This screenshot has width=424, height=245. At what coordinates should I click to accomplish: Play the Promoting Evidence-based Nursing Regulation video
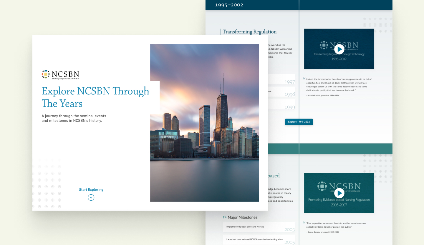(x=339, y=193)
